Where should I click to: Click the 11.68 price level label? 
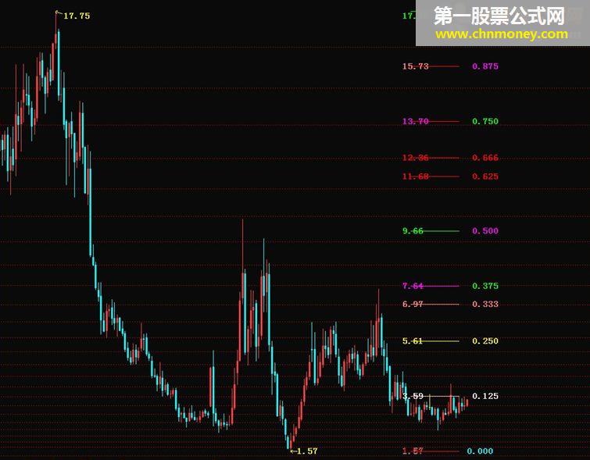416,177
